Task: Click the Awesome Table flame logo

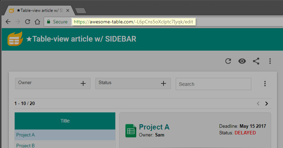Action: tap(15, 39)
